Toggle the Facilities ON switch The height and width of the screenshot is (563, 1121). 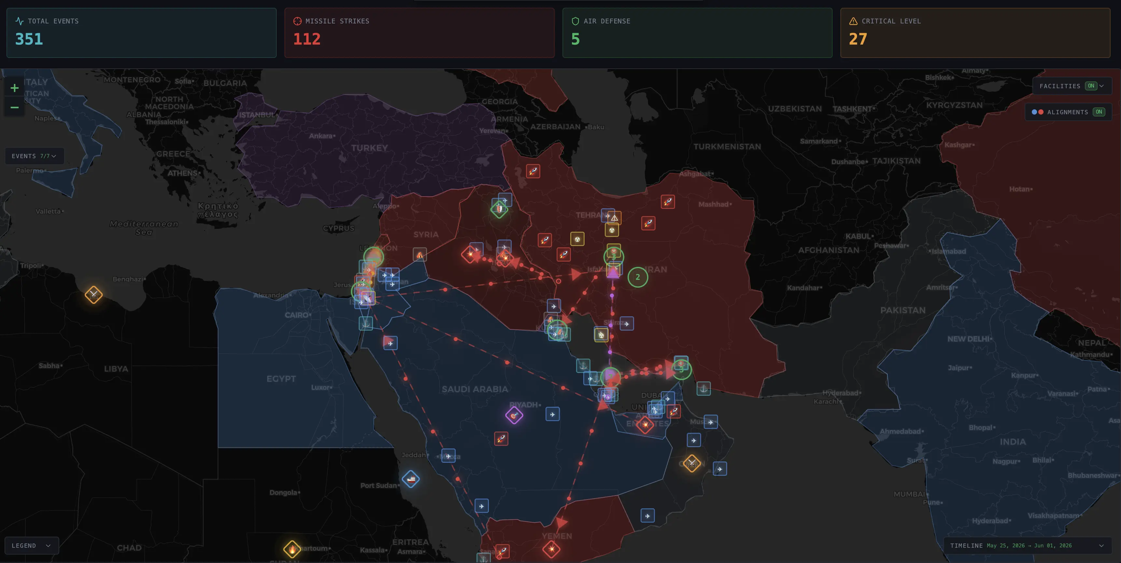[1090, 86]
